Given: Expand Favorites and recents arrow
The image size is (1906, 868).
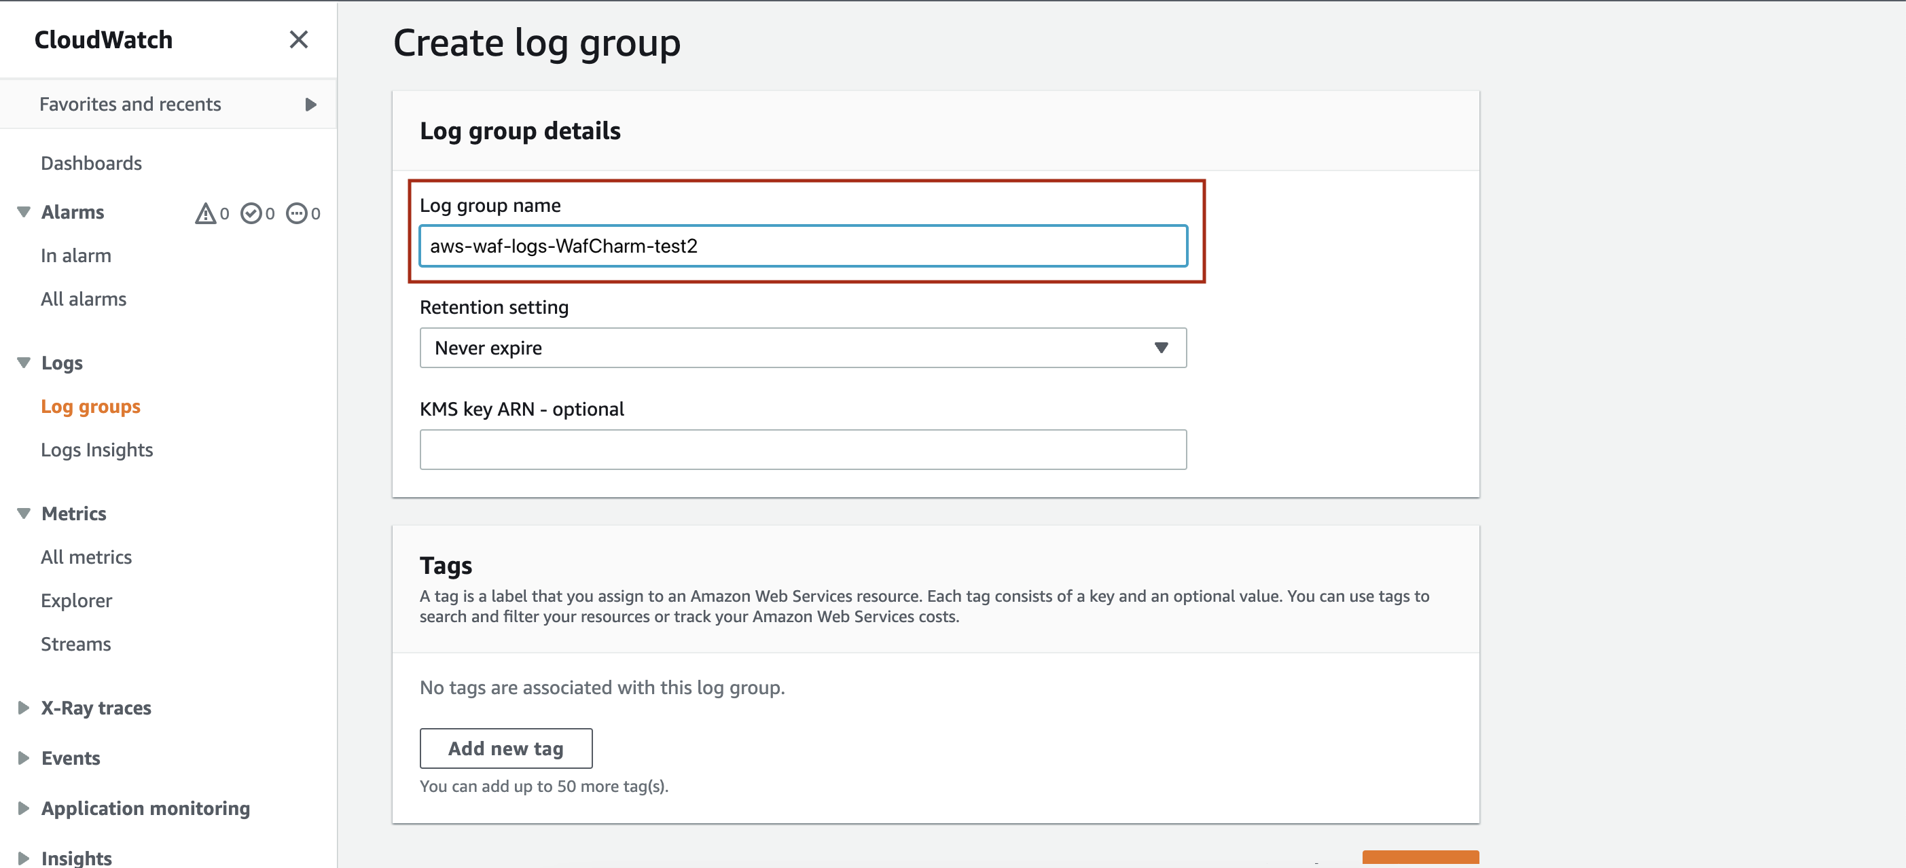Looking at the screenshot, I should click(311, 105).
